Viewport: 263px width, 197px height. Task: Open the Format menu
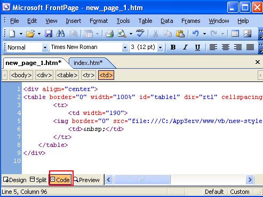(99, 21)
